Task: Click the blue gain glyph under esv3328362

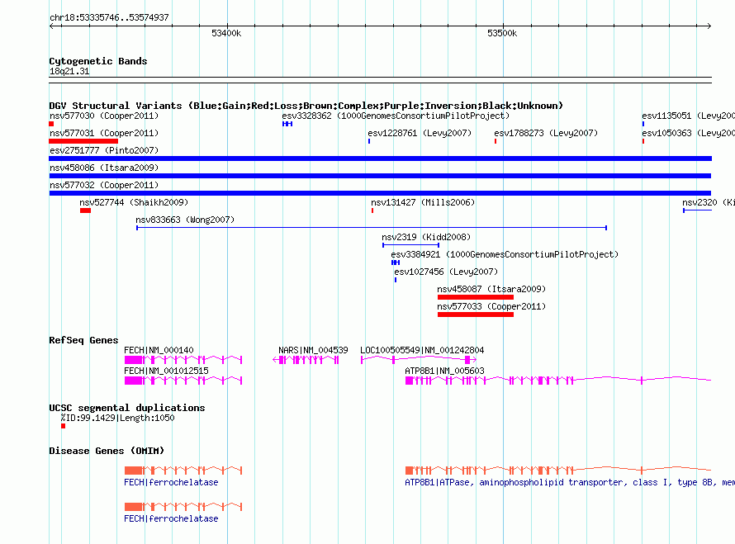Action: [x=287, y=124]
